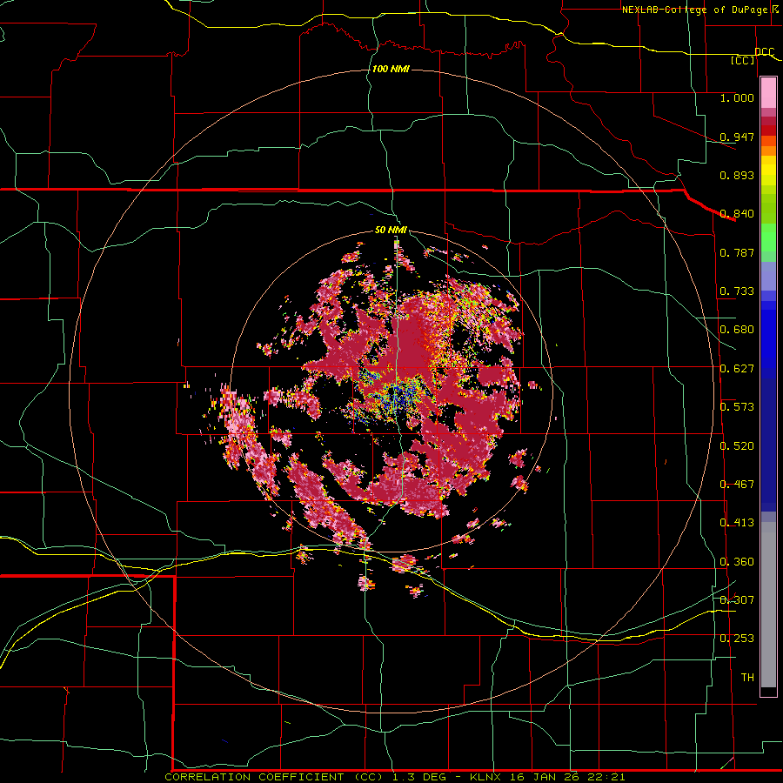Pick the gray lower color bar segment
783x783 pixels.
tap(768, 605)
